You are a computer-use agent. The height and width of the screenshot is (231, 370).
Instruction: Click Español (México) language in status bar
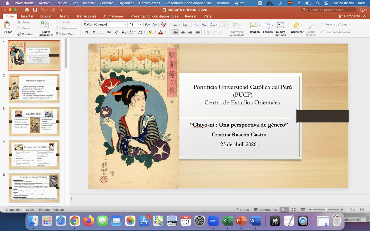51,210
